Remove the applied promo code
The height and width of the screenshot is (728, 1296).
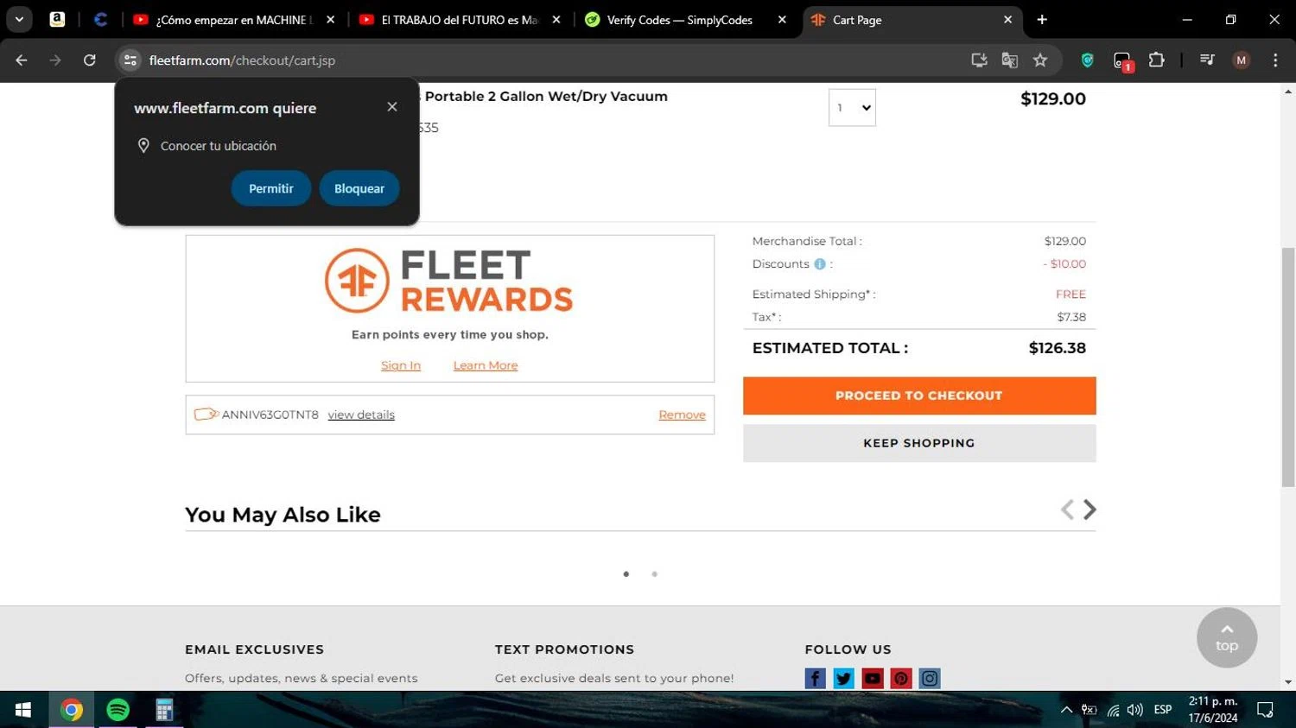tap(682, 415)
